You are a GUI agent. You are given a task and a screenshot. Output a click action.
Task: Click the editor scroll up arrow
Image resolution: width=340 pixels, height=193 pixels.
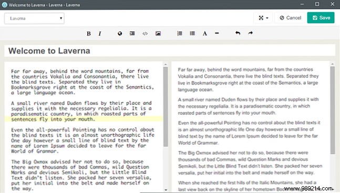coord(166,65)
